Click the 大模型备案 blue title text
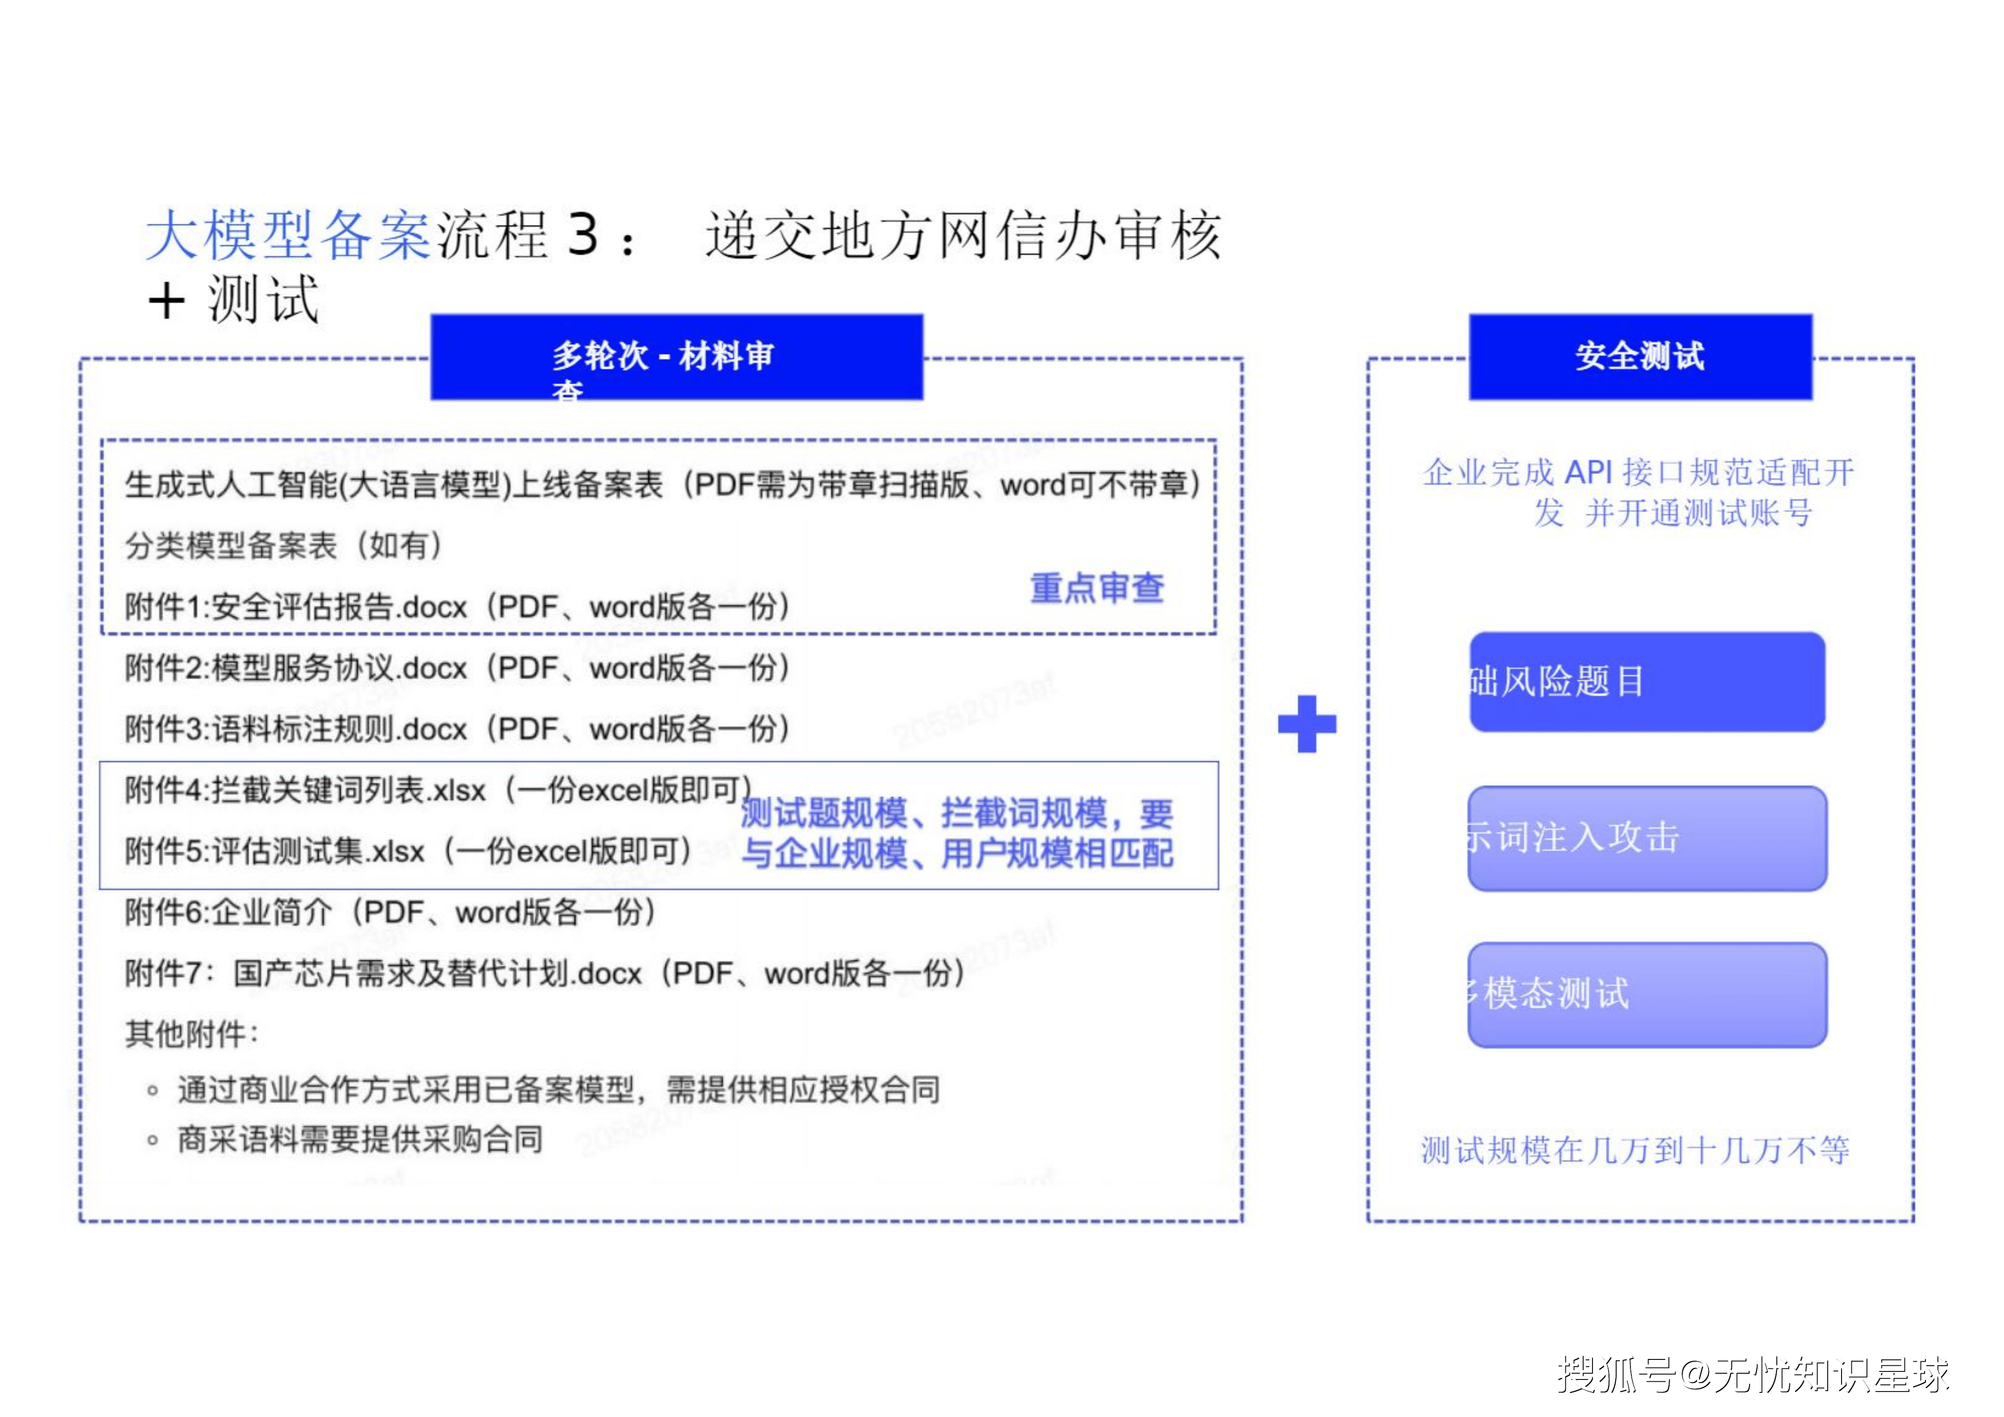 (288, 236)
